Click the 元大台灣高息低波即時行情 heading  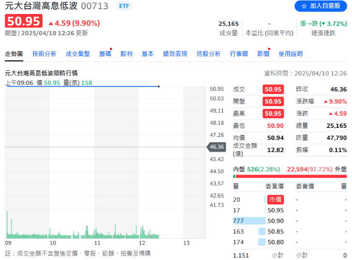[x=41, y=73]
